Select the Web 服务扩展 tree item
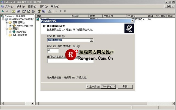This screenshot has height=110, width=176. (20, 35)
